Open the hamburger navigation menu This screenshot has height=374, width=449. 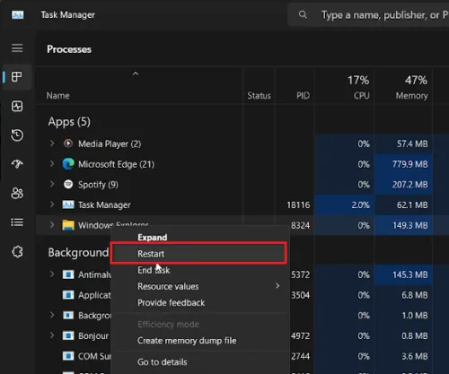(x=17, y=48)
